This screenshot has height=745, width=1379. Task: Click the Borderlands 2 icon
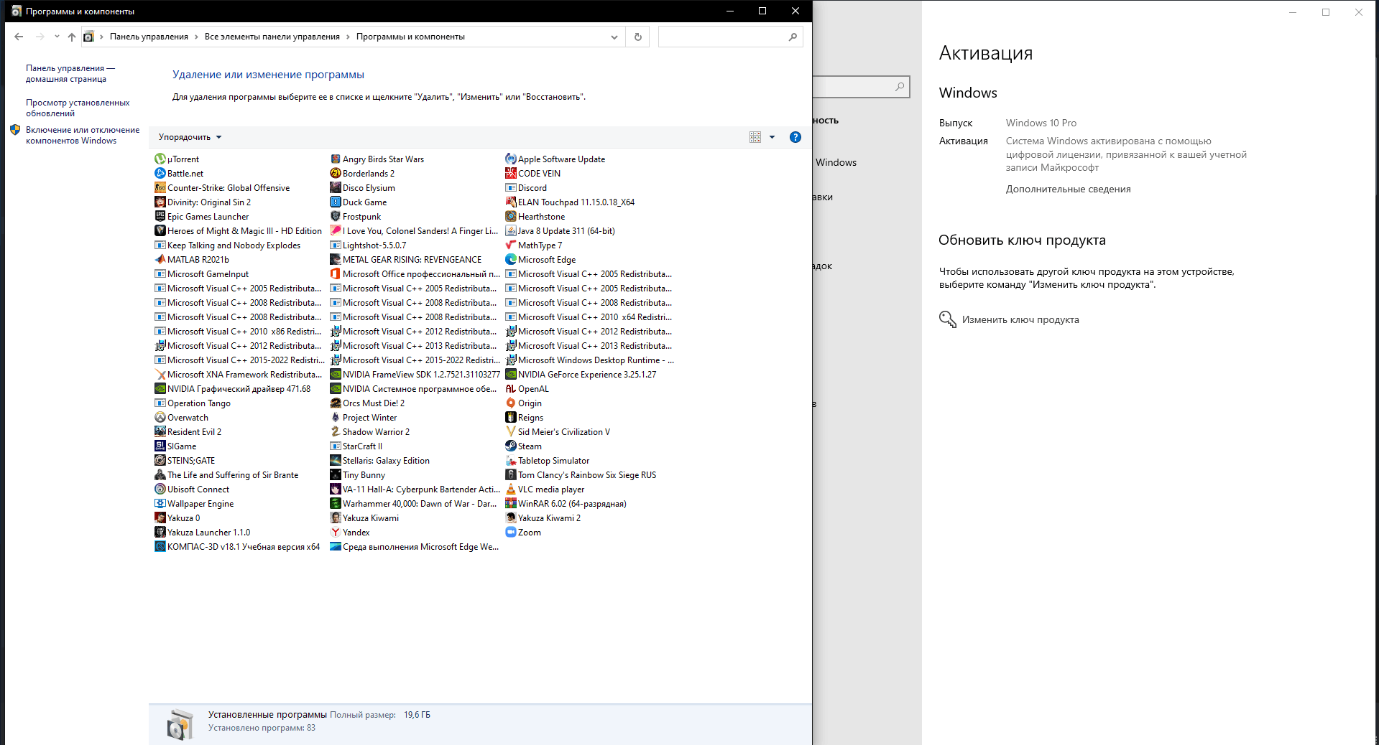(336, 174)
